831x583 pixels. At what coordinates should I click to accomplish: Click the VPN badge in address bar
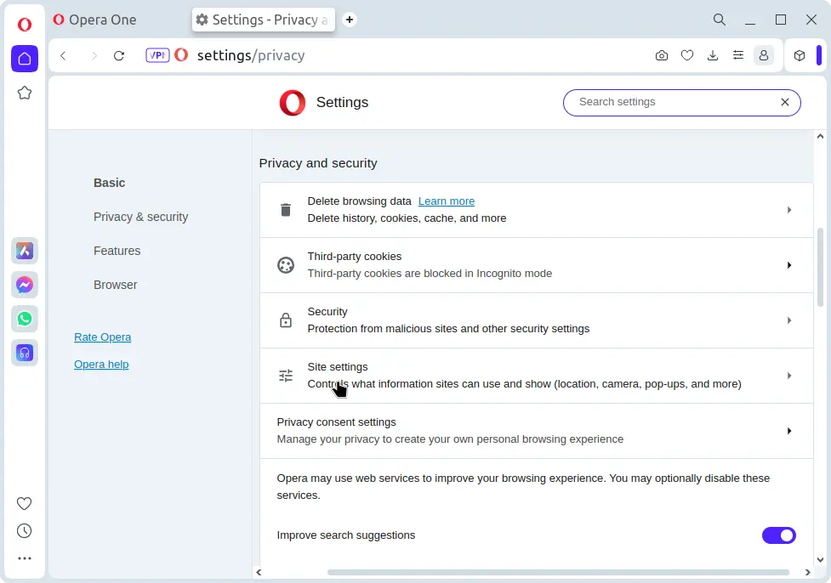[157, 55]
